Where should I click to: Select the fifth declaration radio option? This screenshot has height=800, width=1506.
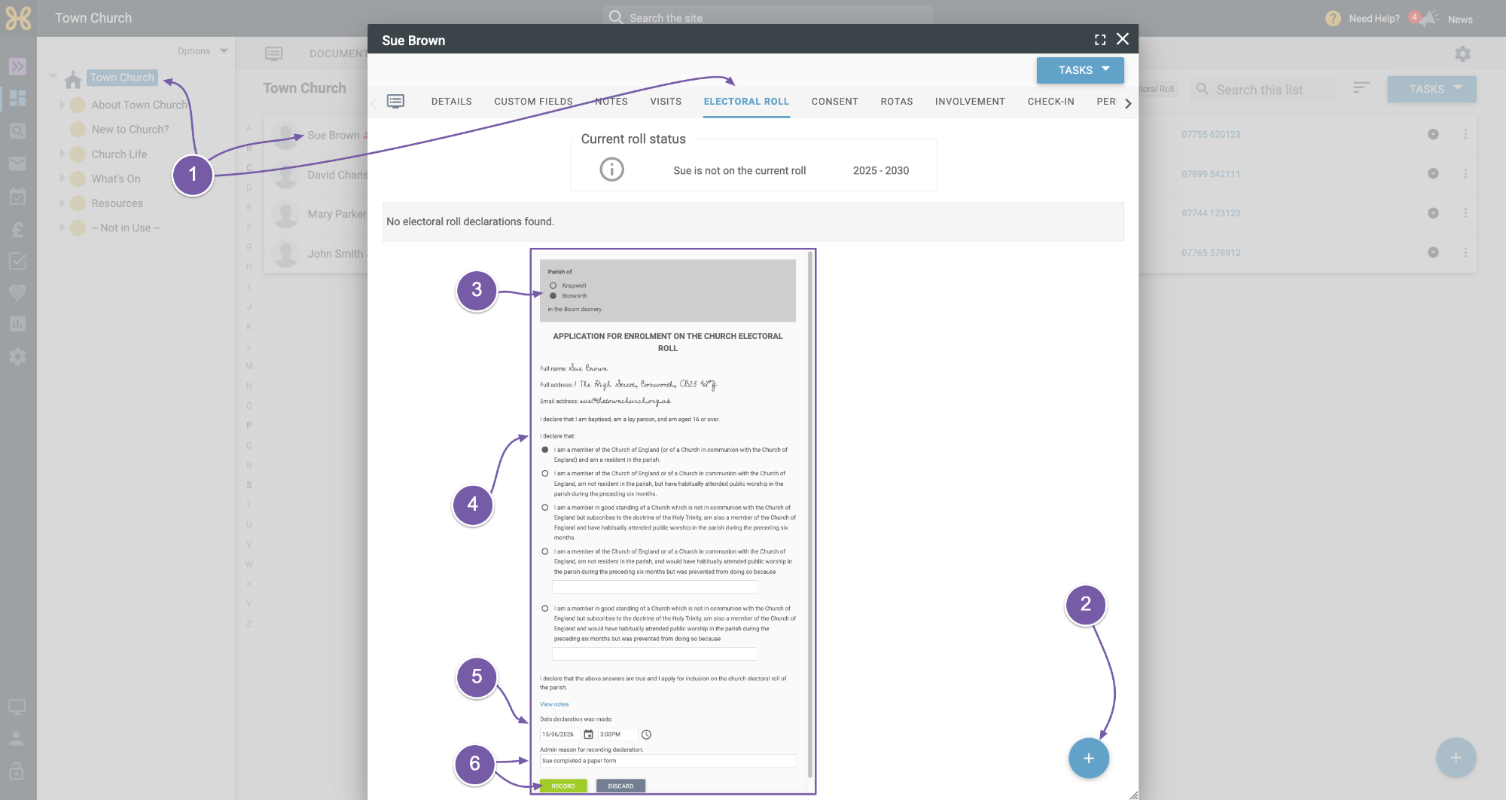[x=545, y=609]
